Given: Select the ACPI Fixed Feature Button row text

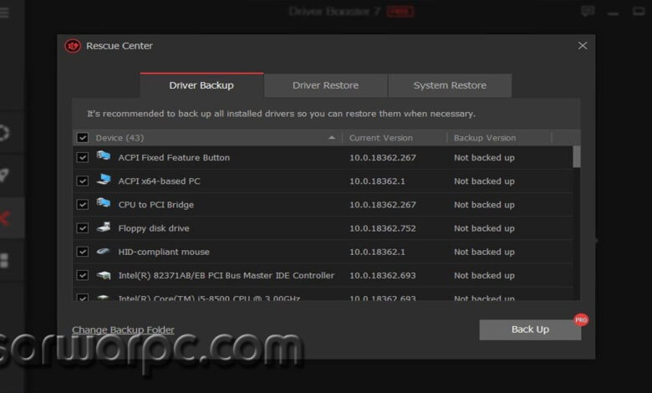Looking at the screenshot, I should click(174, 157).
